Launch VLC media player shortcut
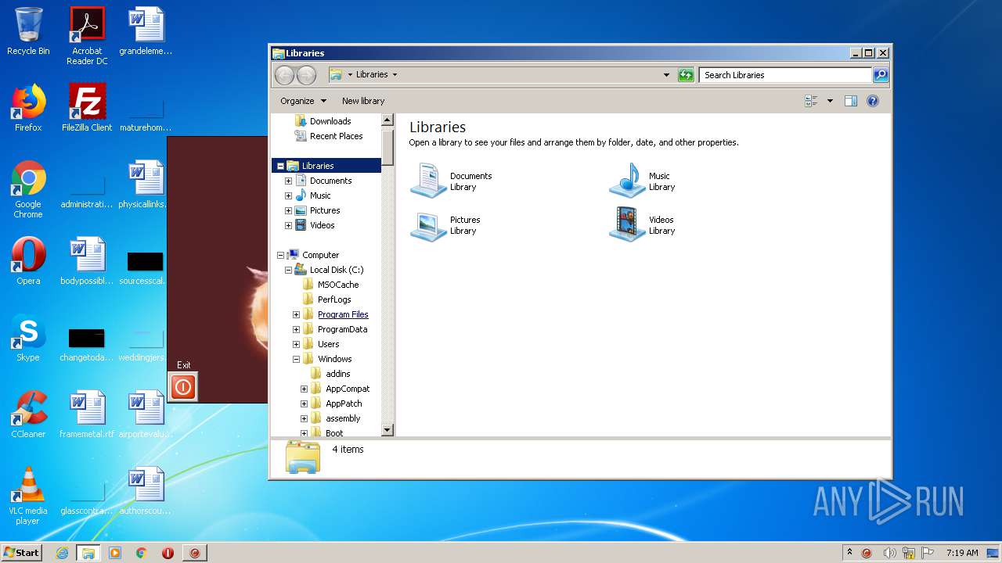 (28, 497)
